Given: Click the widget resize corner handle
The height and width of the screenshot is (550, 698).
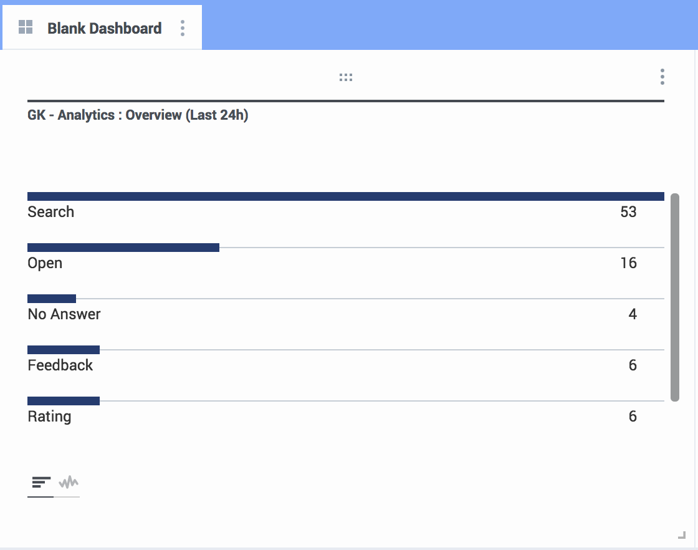Looking at the screenshot, I should point(681,534).
